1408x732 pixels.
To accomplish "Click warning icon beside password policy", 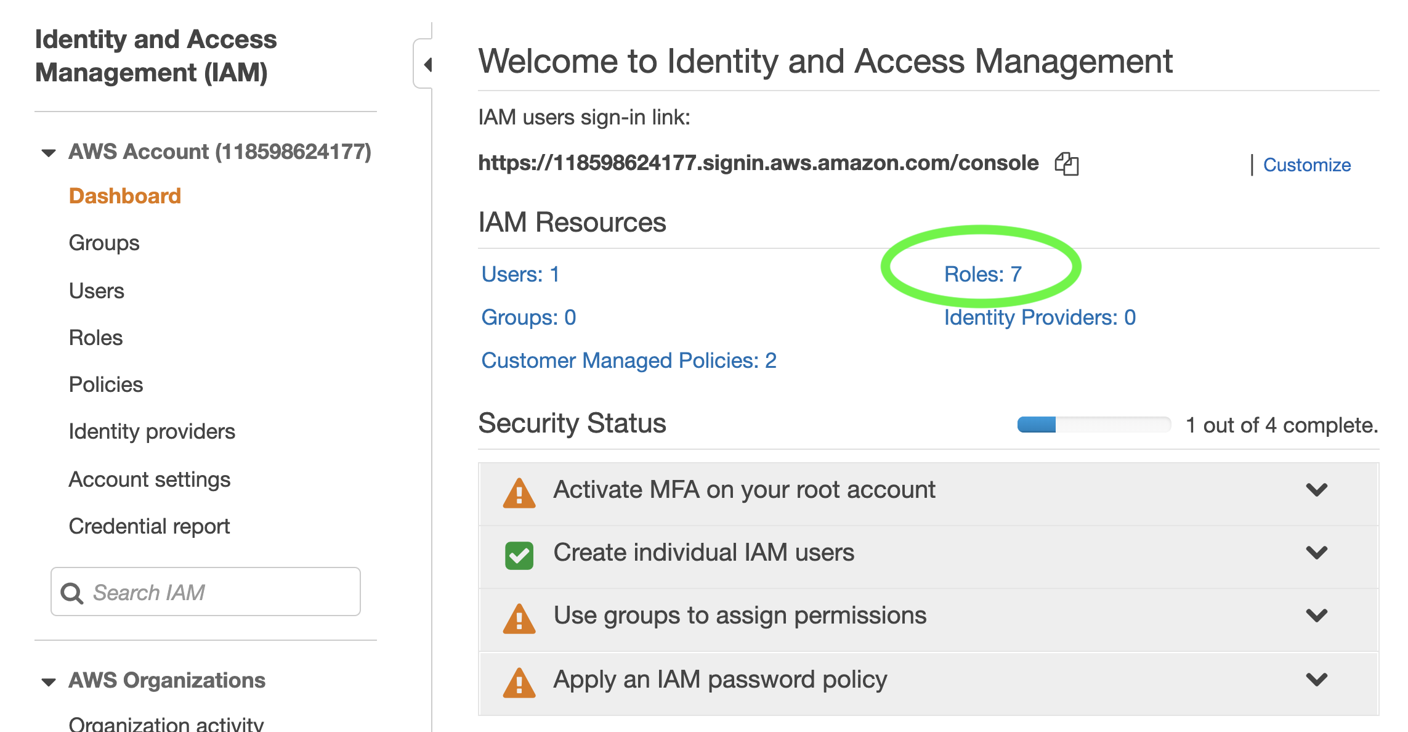I will click(519, 683).
